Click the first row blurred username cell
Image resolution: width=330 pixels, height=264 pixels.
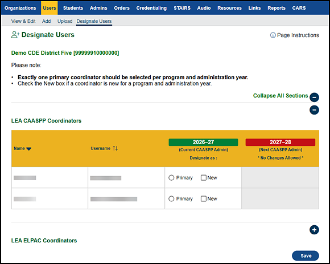tap(106, 178)
